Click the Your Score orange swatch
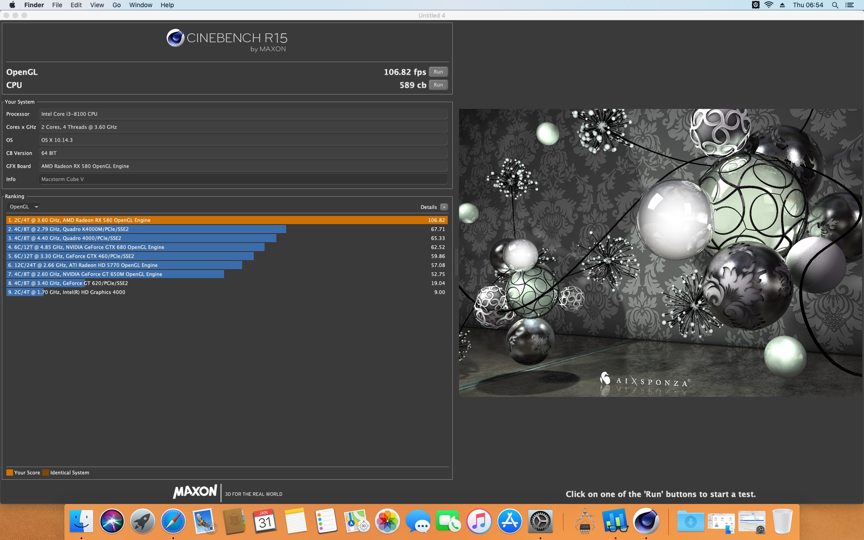This screenshot has width=864, height=540. [9, 472]
